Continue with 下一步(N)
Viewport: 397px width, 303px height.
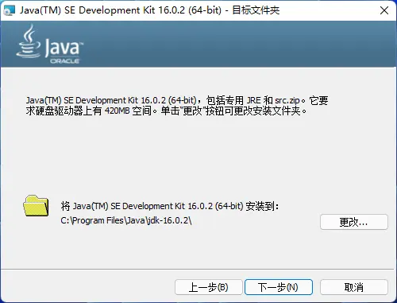(279, 287)
